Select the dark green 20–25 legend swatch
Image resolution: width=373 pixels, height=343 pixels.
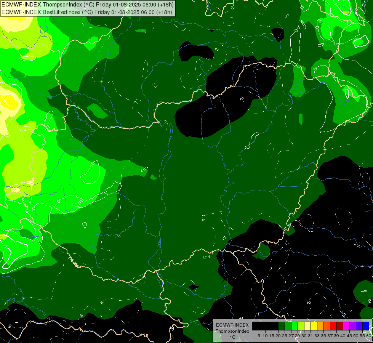[282, 326]
